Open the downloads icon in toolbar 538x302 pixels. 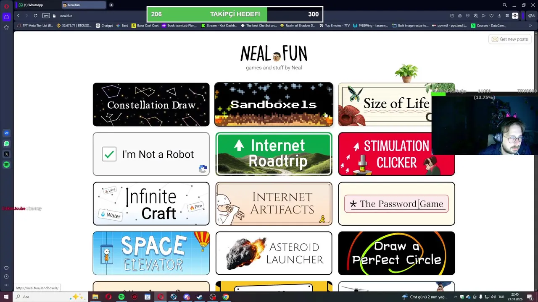[499, 16]
